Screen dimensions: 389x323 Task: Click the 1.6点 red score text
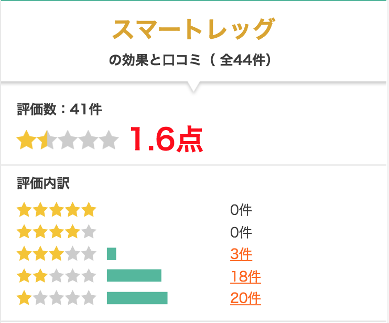[166, 139]
